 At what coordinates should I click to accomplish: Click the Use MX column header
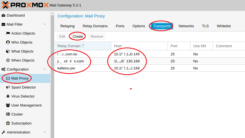coord(201,46)
